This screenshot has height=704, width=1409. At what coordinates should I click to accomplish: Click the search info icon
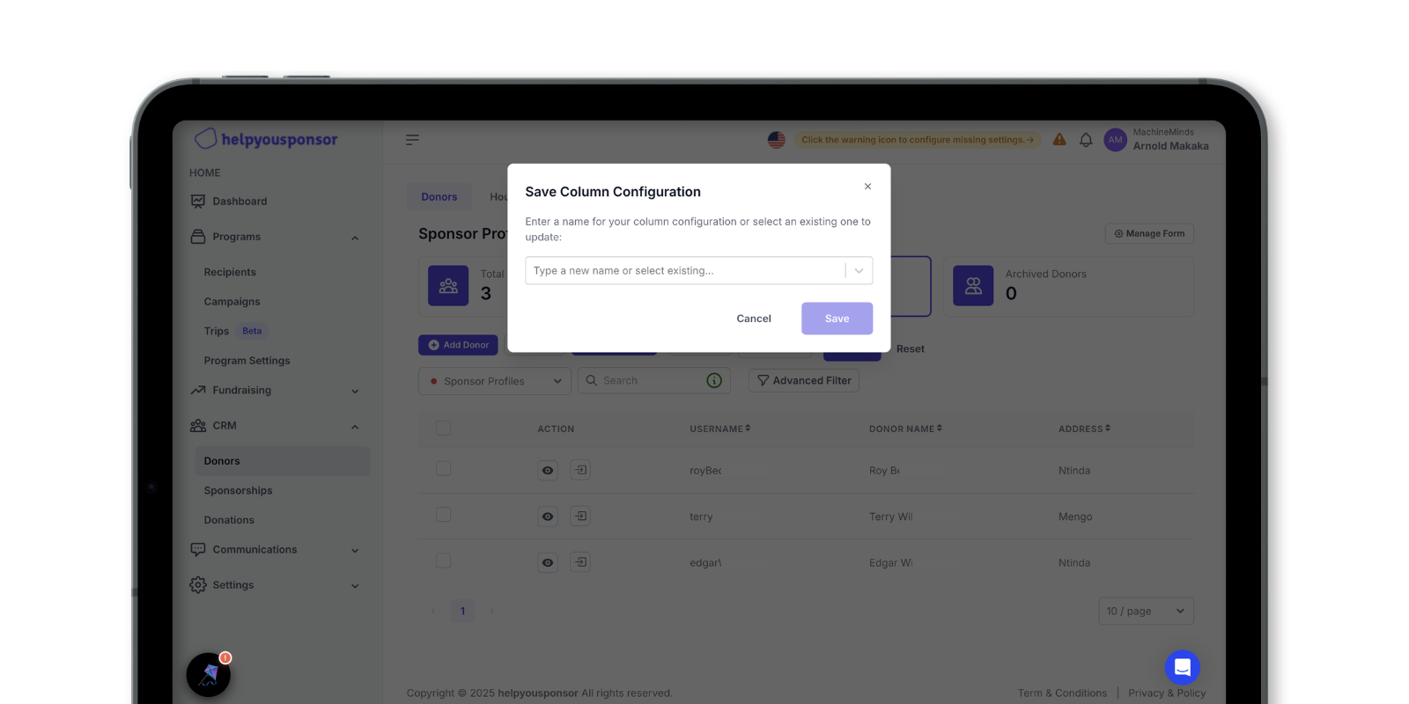[x=714, y=380]
